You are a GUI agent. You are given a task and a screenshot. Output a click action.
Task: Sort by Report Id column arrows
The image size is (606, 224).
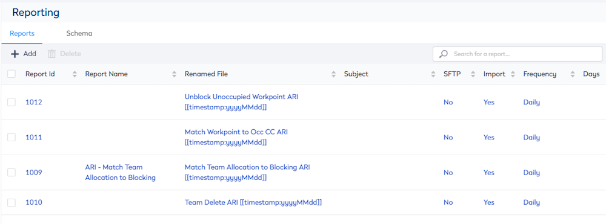pos(75,74)
